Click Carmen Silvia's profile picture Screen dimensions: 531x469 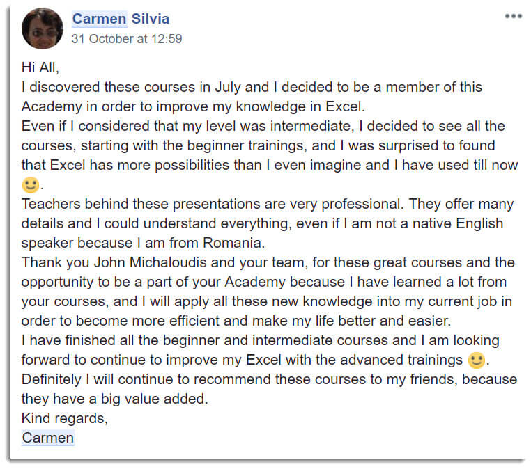tap(43, 29)
